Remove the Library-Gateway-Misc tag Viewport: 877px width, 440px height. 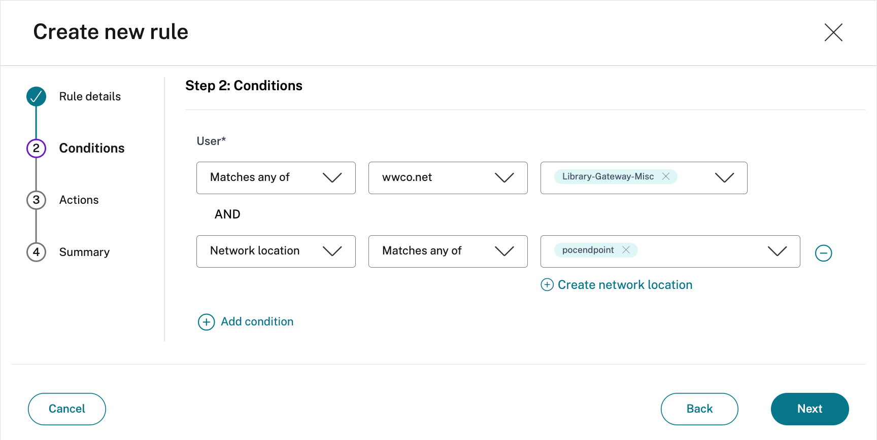(666, 176)
